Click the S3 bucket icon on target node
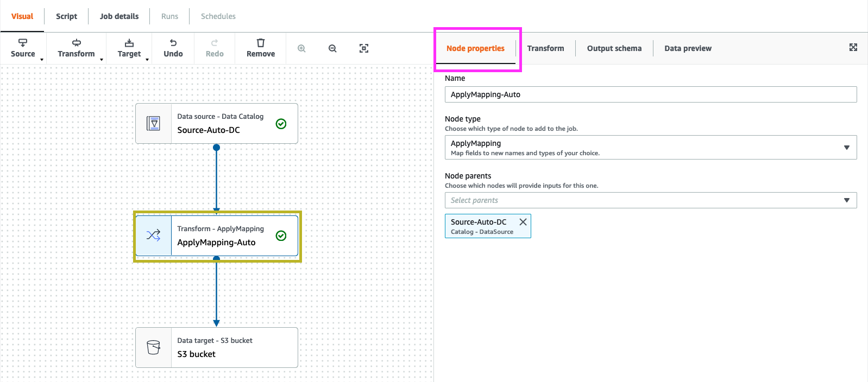 tap(154, 347)
